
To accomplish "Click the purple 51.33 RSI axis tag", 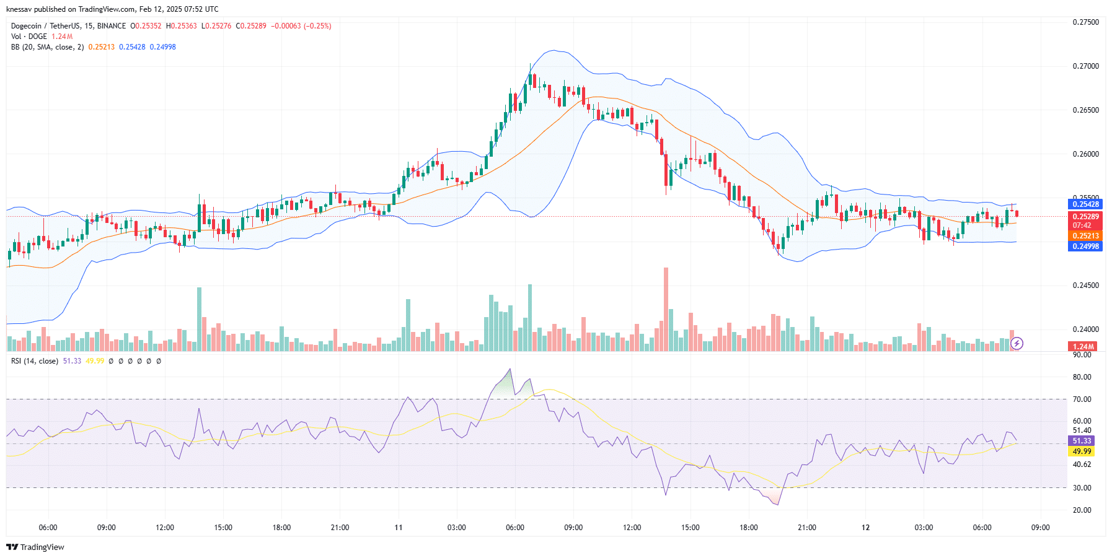I will [x=1081, y=441].
